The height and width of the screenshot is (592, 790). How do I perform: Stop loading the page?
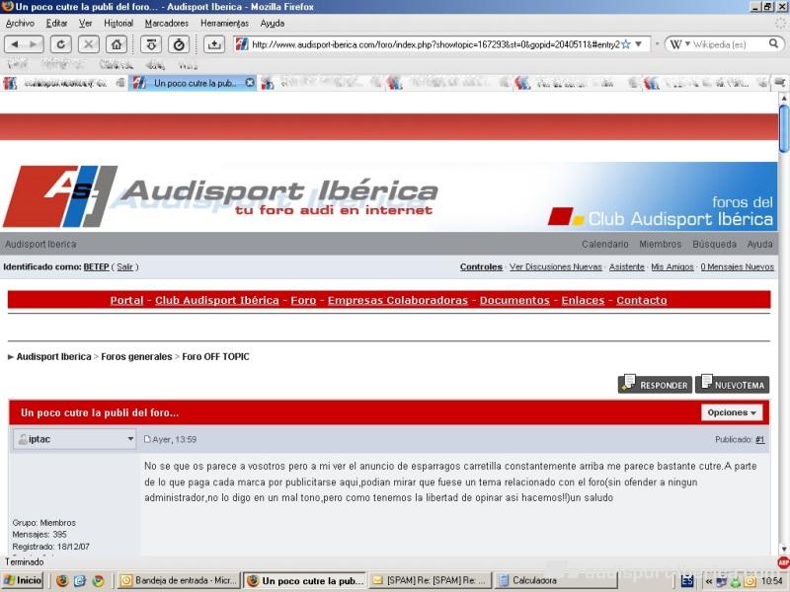[89, 44]
